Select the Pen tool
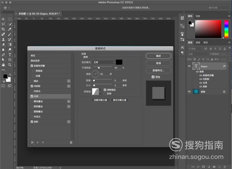This screenshot has height=169, width=232. 3,55
